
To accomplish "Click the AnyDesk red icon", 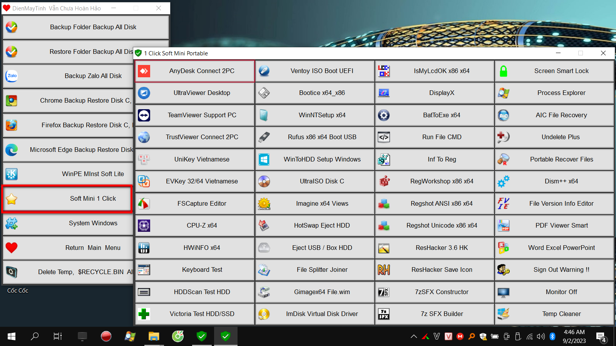I will pos(144,71).
